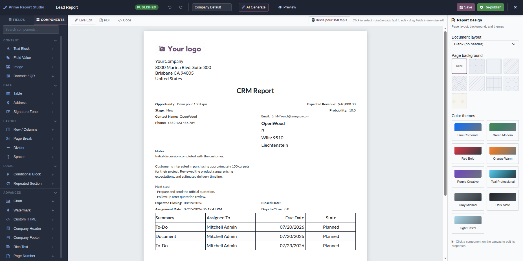Click the undo arrow icon
This screenshot has width=523, height=261.
[x=170, y=7]
